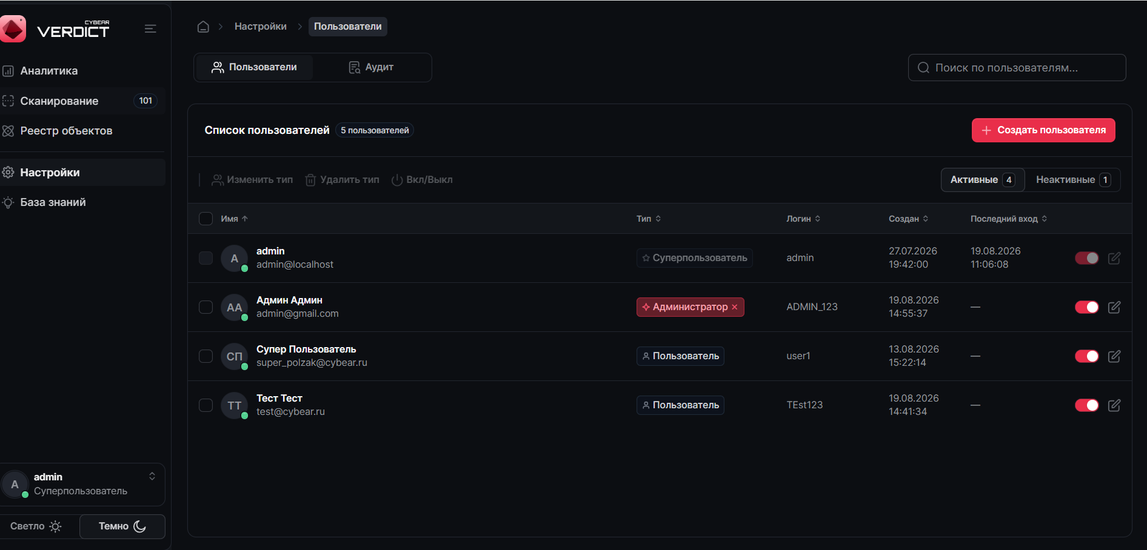1147x550 pixels.
Task: Sort the table by Создан column
Action: pos(909,219)
